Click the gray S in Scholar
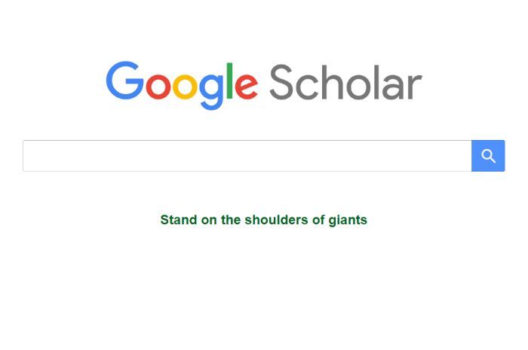 (281, 83)
